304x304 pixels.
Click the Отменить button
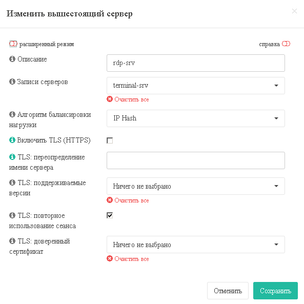pos(228,291)
